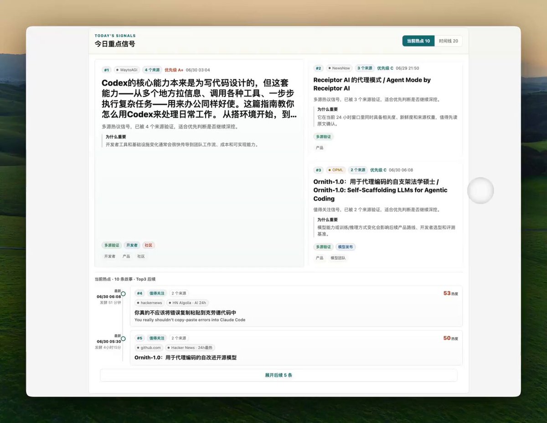Click the floating round assistive button
547x423 pixels.
pos(480,191)
